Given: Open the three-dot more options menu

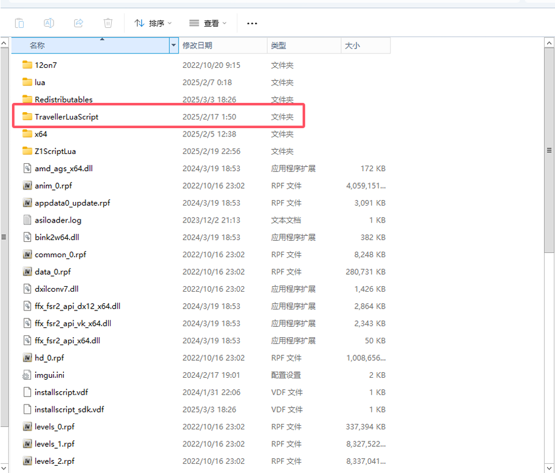Looking at the screenshot, I should 252,24.
